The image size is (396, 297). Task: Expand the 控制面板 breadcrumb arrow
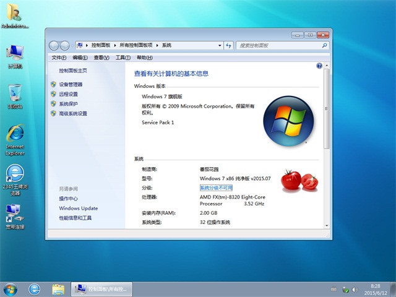[x=114, y=45]
